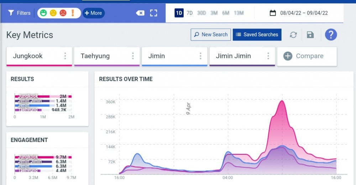
Task: Toggle the orange exclamation mark filter
Action: (x=73, y=13)
